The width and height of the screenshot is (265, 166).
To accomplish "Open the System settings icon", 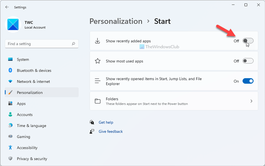I will coord(10,60).
